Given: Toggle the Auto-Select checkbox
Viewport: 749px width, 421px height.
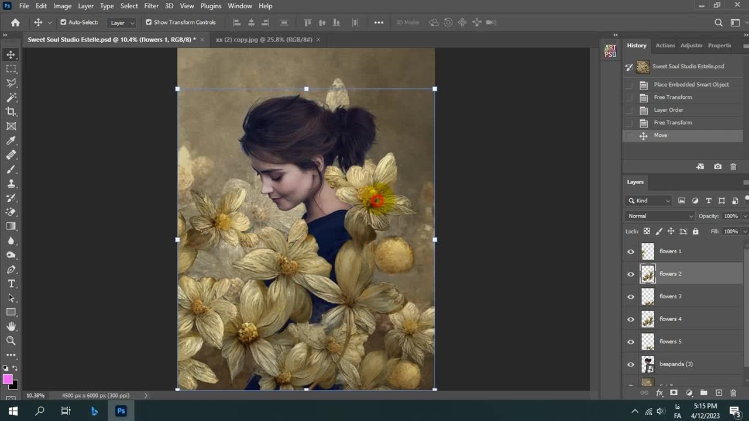Looking at the screenshot, I should (63, 22).
